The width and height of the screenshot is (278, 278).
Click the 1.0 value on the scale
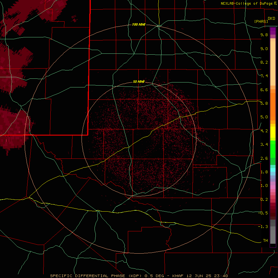pyautogui.click(x=264, y=186)
